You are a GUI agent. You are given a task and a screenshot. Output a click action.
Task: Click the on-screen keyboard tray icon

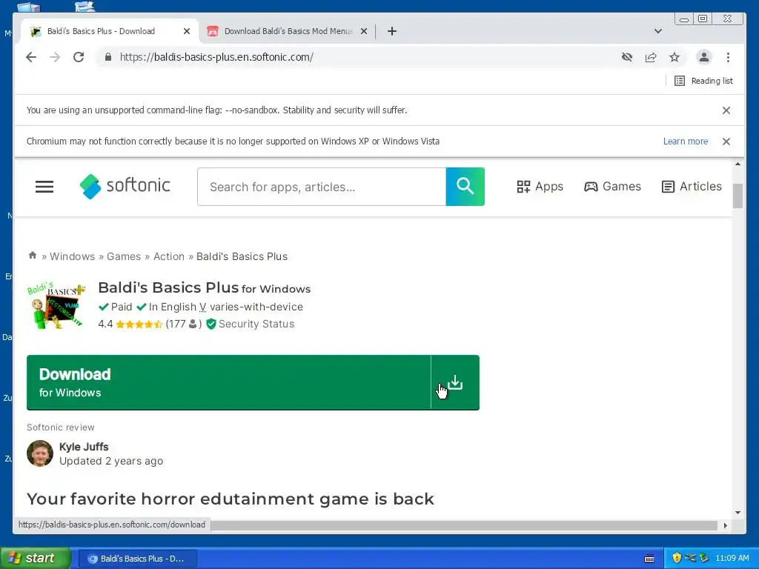pyautogui.click(x=649, y=559)
